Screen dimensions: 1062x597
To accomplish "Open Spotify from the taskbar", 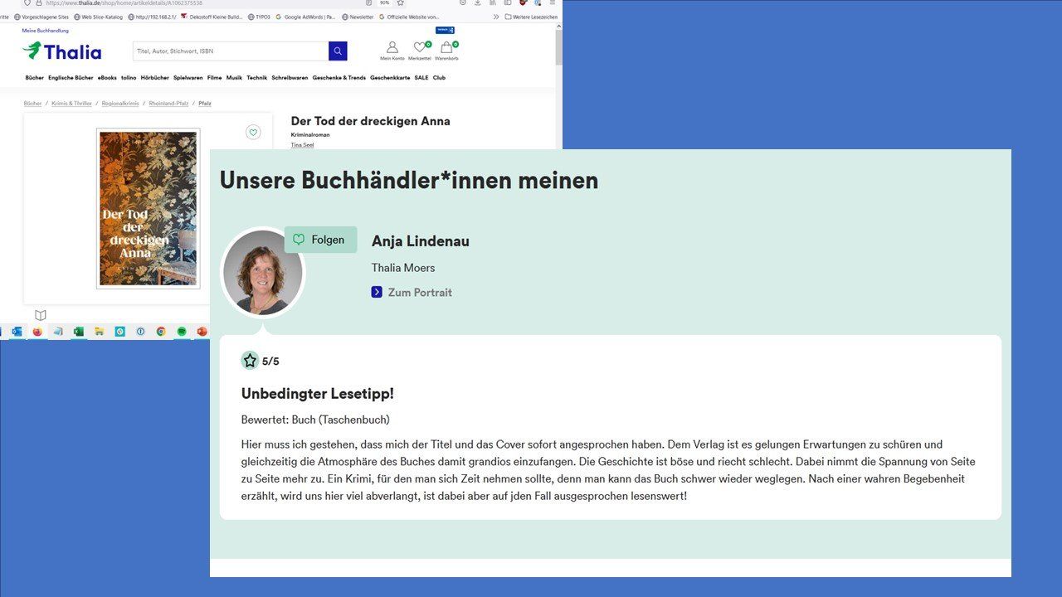I will pyautogui.click(x=182, y=332).
